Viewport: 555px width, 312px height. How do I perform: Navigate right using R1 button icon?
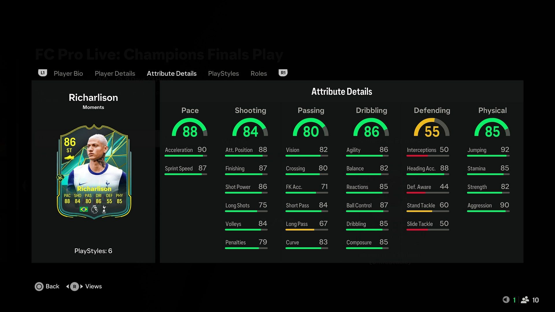point(283,73)
